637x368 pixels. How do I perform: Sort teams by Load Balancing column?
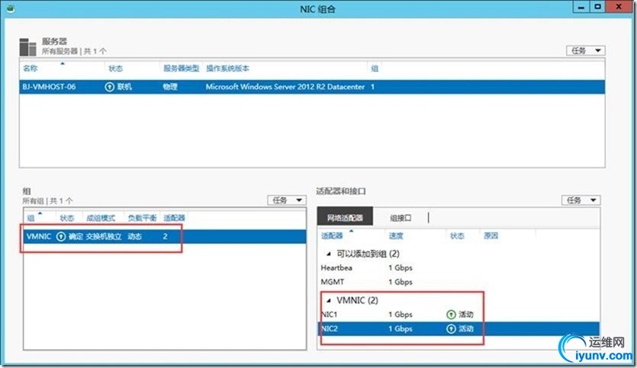pyautogui.click(x=142, y=218)
